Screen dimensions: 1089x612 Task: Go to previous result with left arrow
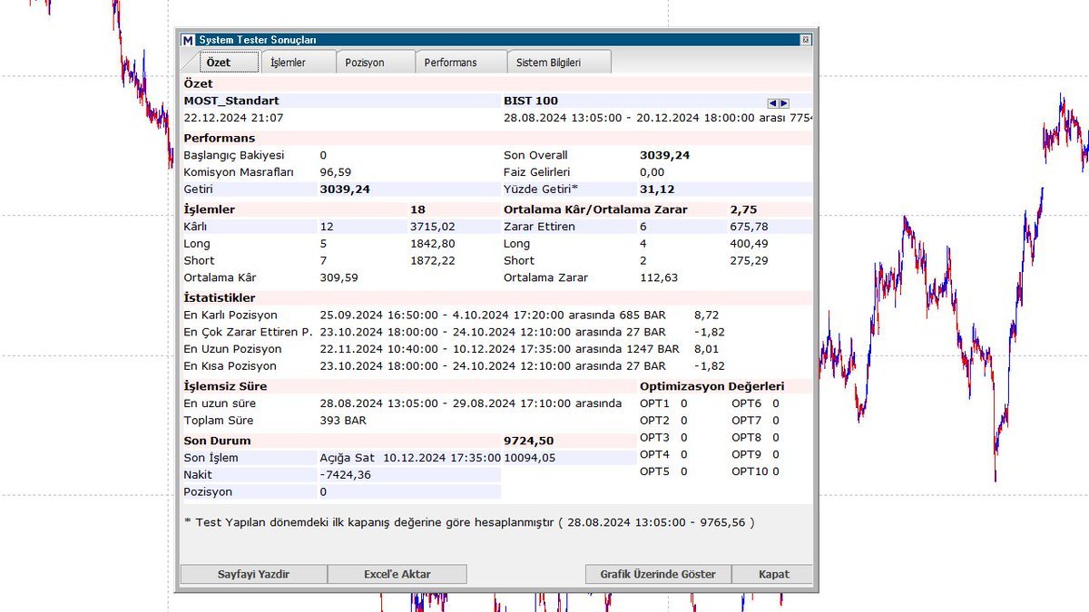click(773, 103)
